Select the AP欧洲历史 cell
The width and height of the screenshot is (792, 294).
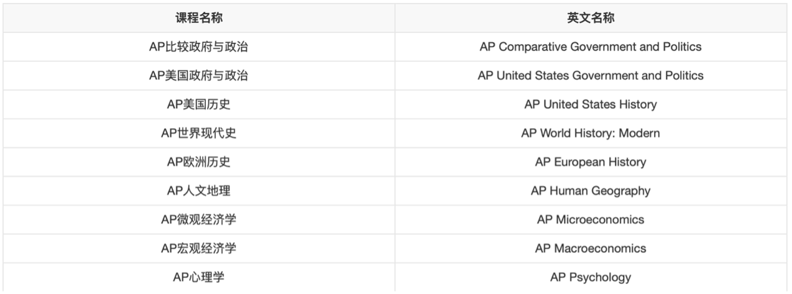pyautogui.click(x=199, y=162)
